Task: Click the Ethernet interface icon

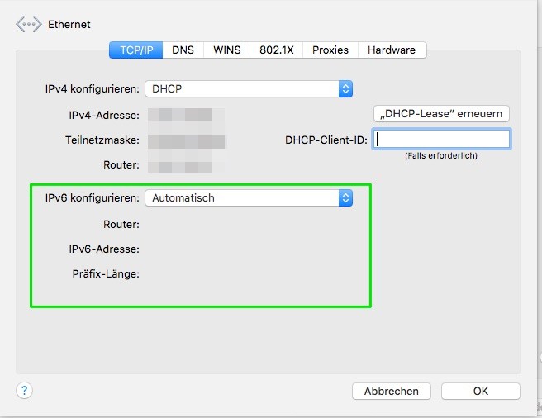Action: (29, 24)
